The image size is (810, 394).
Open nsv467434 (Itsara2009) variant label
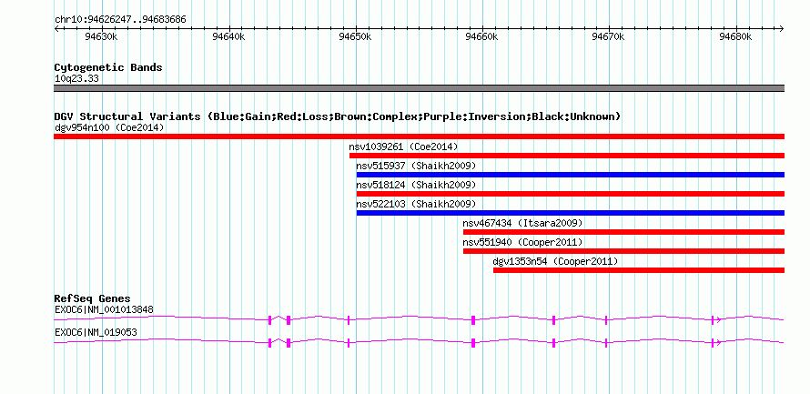(522, 223)
